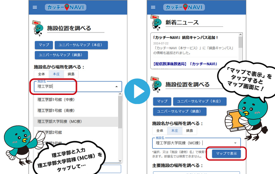275x174 pixels.
Task: Select 鍋島 tab on left screen
Action: (71, 74)
